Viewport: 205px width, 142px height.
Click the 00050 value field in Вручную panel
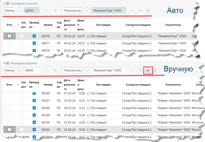click(x=32, y=70)
